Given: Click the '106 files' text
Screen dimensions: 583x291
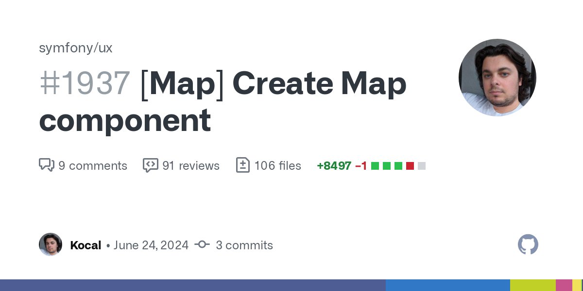Looking at the screenshot, I should click(278, 166).
